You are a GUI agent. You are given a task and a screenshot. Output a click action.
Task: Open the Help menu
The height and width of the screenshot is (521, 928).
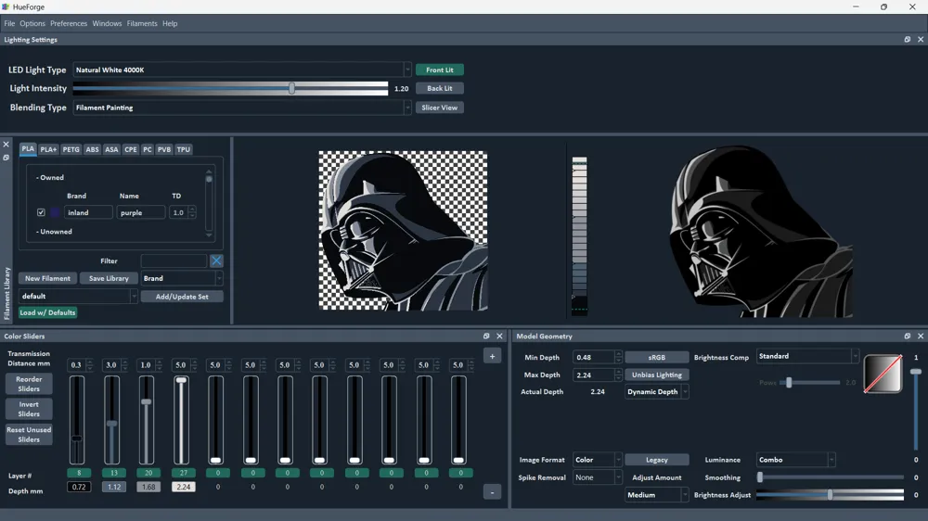(x=170, y=24)
